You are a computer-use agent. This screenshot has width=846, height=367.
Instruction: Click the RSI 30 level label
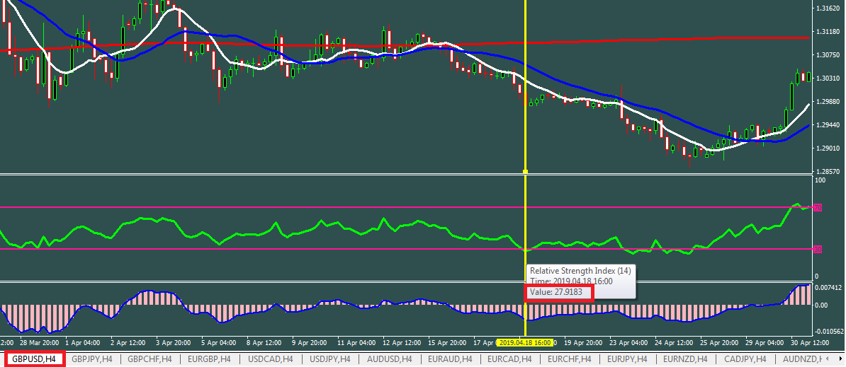coord(817,249)
